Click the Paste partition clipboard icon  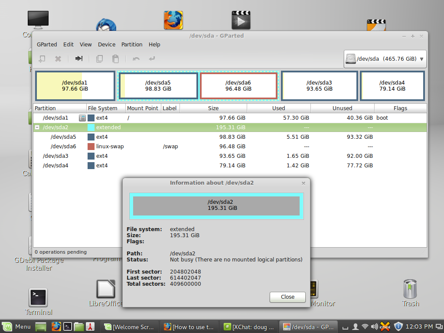pyautogui.click(x=115, y=59)
